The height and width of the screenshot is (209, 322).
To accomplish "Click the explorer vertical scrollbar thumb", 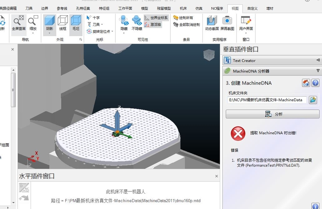I will pyautogui.click(x=13, y=90).
